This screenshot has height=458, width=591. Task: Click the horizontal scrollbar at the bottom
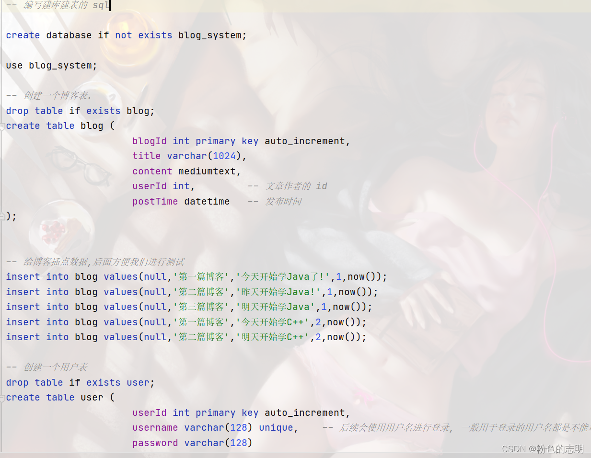(295, 455)
